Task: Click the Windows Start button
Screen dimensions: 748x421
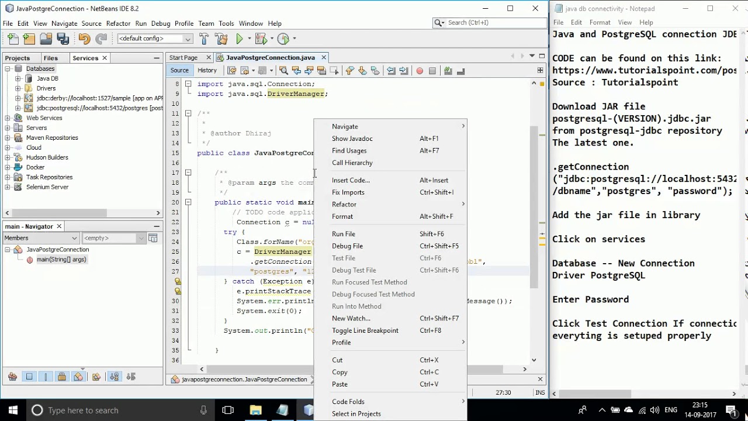Action: click(13, 410)
